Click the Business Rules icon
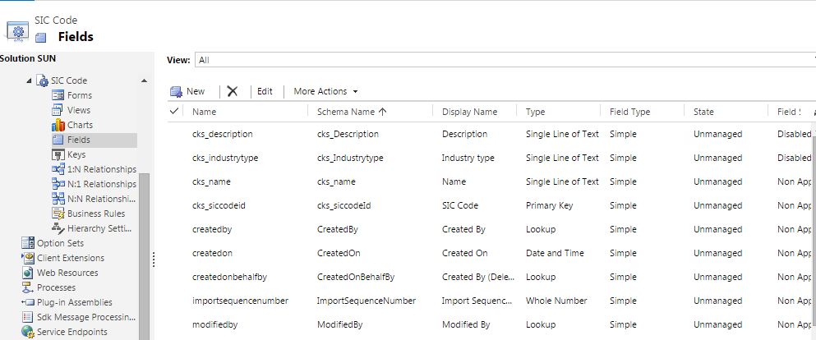Viewport: 816px width, 340px height. pyautogui.click(x=58, y=214)
